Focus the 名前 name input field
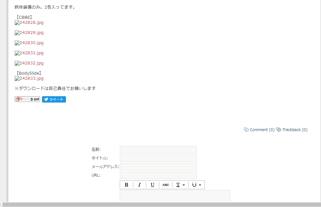 coord(158,150)
